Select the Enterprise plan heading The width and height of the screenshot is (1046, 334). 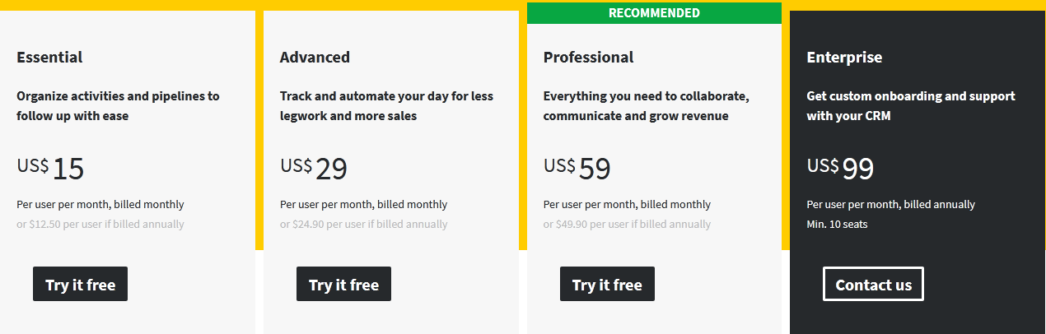click(x=844, y=58)
